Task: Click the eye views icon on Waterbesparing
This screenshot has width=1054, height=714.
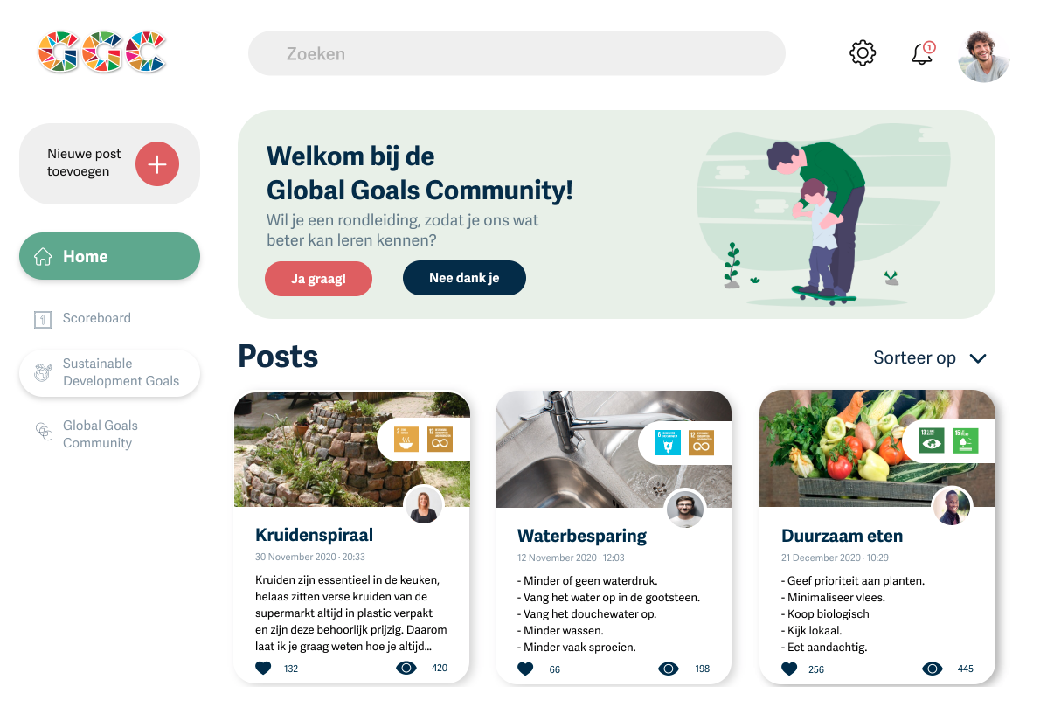Action: (669, 669)
